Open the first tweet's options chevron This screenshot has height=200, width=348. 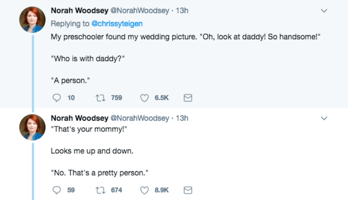[x=324, y=10]
